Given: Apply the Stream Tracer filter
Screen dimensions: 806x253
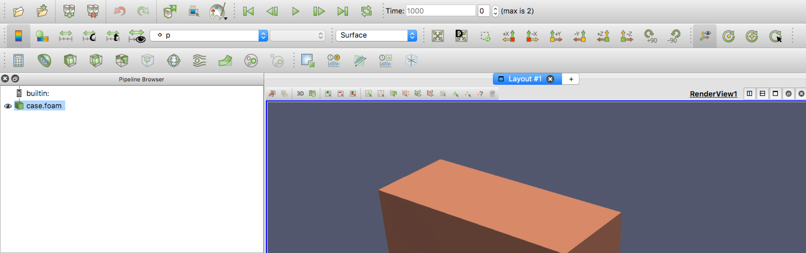Looking at the screenshot, I should point(199,60).
